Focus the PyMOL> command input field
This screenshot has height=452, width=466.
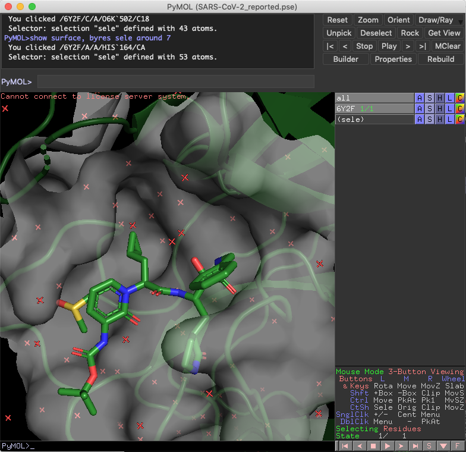(176, 81)
